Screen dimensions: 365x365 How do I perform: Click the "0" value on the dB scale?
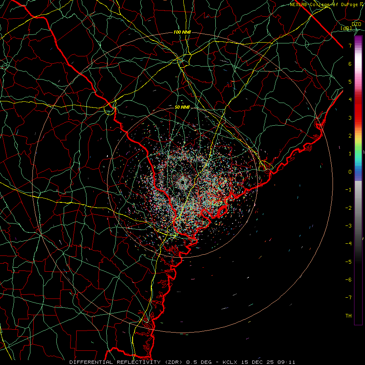tap(350, 172)
